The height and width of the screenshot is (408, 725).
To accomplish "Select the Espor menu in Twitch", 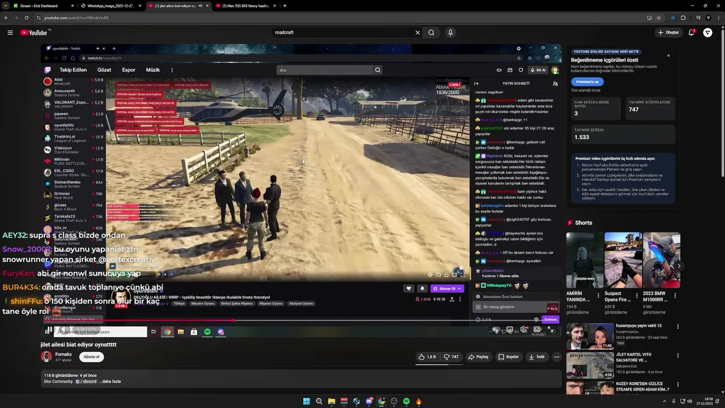I will tap(129, 70).
